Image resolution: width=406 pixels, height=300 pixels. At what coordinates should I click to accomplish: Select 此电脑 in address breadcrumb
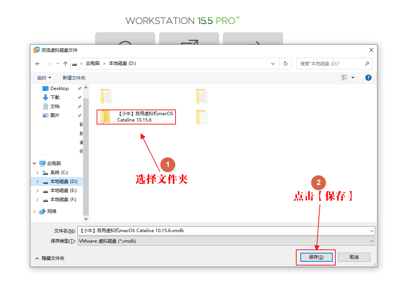click(93, 63)
